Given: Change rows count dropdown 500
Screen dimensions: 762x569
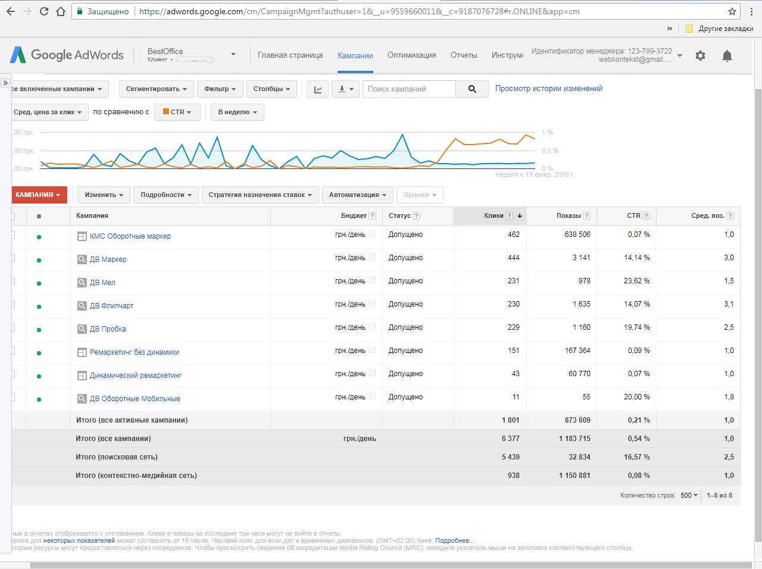Looking at the screenshot, I should coord(689,495).
